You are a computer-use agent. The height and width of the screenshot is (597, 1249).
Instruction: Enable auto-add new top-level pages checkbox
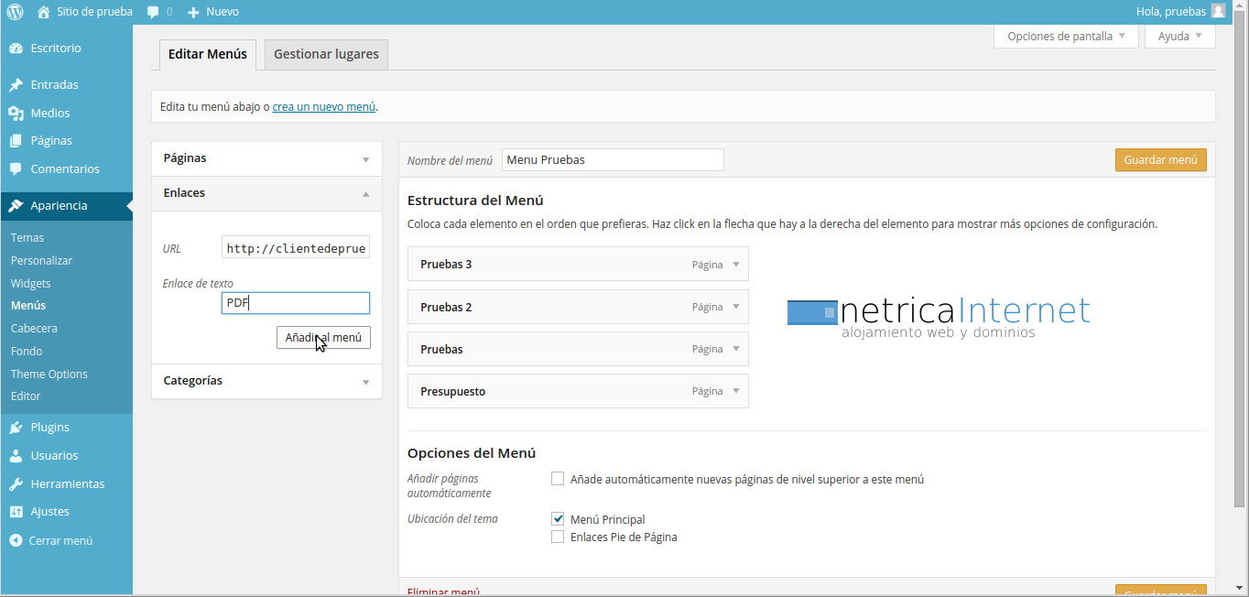tap(558, 479)
